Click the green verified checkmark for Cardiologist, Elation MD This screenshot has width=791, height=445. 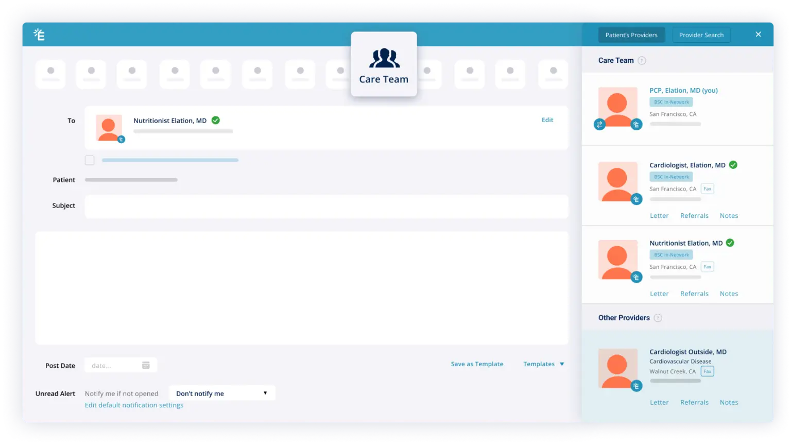coord(733,165)
